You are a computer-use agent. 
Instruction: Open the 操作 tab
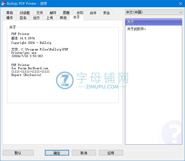(x=10, y=18)
